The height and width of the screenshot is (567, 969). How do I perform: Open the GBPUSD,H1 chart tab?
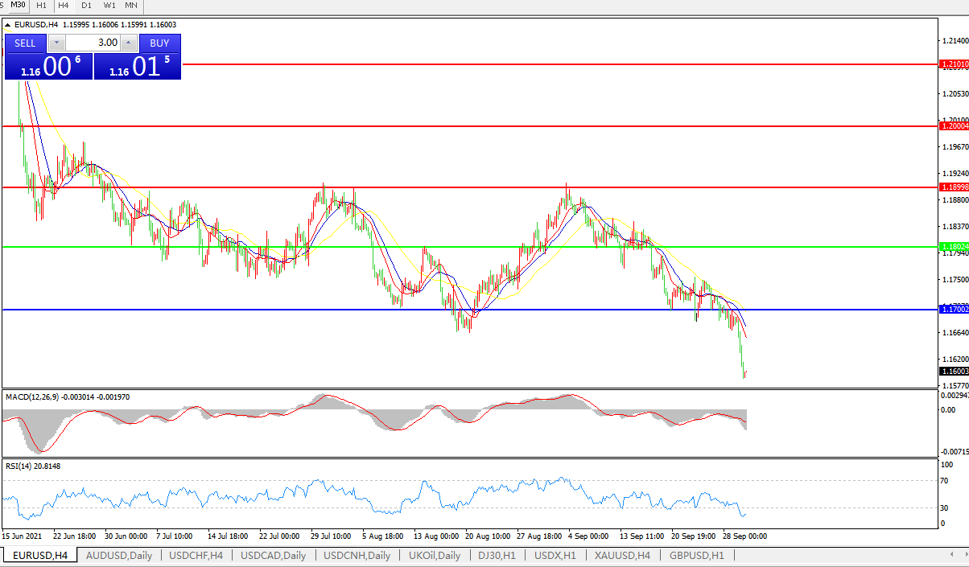coord(696,555)
